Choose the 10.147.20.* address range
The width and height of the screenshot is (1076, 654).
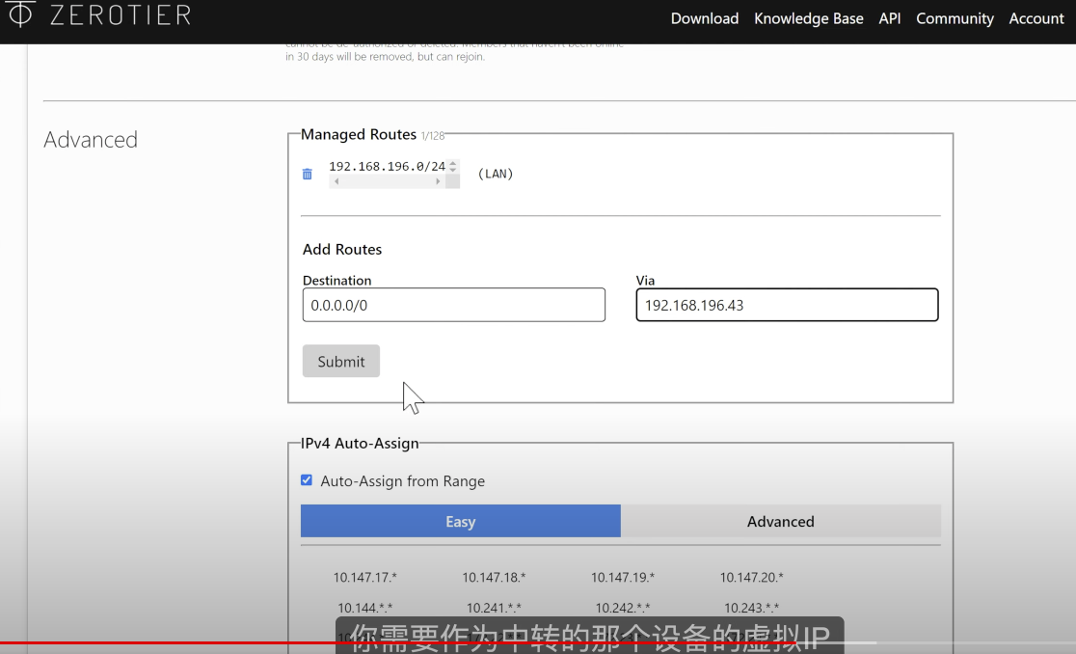click(751, 577)
